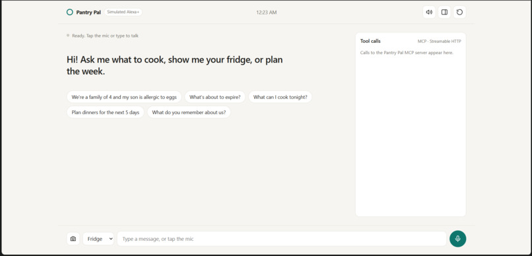This screenshot has width=532, height=256.
Task: Click the Pantry Pal title text
Action: [x=88, y=13]
